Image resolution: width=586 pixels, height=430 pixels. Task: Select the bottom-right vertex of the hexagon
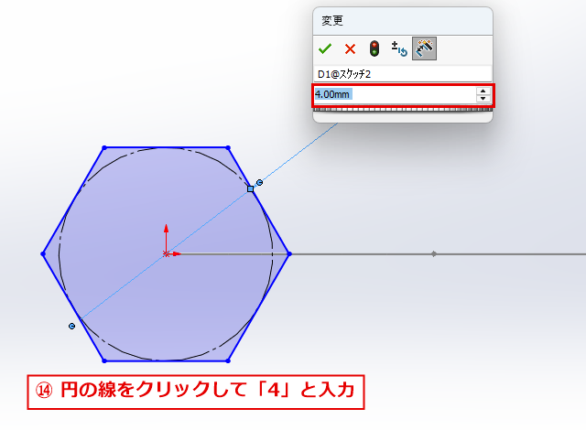coord(228,360)
